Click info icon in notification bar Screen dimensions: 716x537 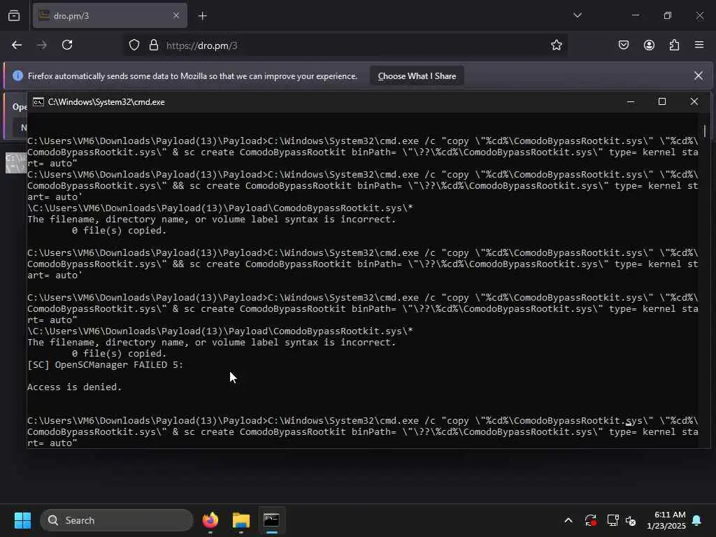tap(17, 76)
